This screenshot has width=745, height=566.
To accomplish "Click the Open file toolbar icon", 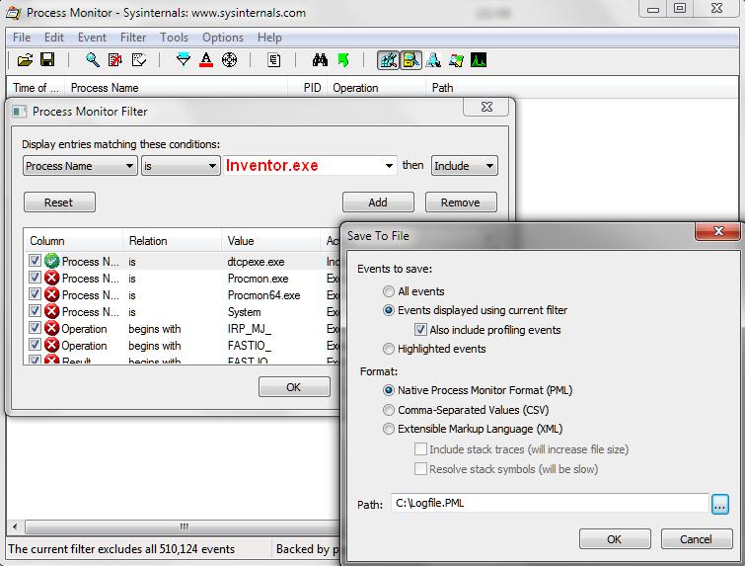I will (x=25, y=60).
